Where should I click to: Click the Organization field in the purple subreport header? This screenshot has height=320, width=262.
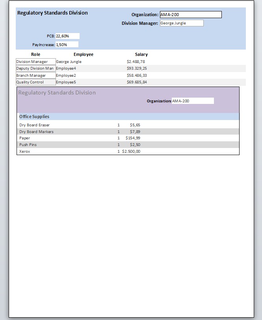point(193,101)
